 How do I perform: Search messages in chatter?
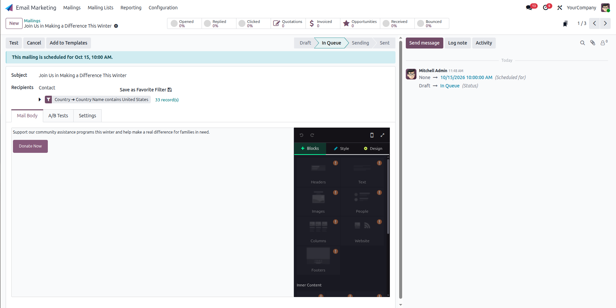pyautogui.click(x=582, y=43)
